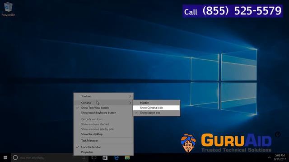Choose Cascade windows
This screenshot has width=289, height=162.
coord(103,119)
